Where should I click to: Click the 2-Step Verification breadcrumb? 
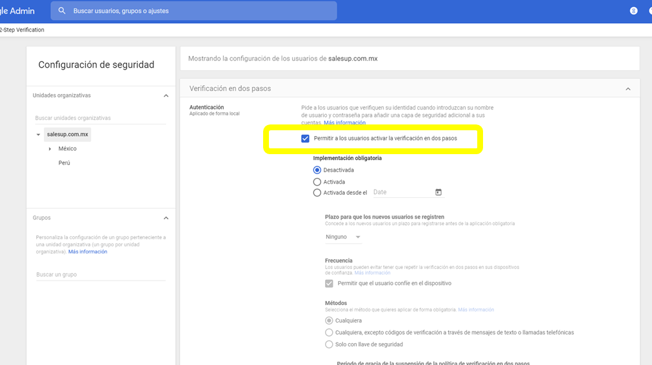click(22, 30)
